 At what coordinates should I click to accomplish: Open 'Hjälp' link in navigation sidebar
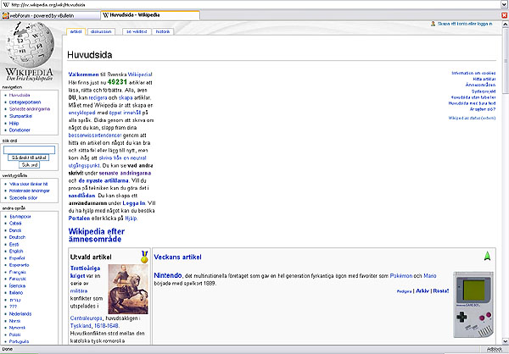(x=14, y=123)
